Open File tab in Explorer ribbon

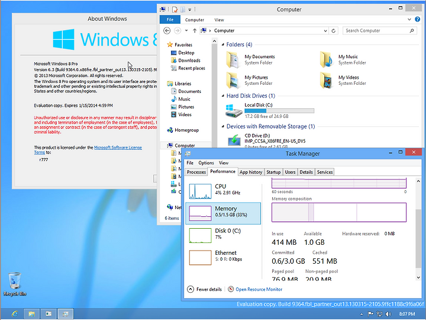pos(170,20)
